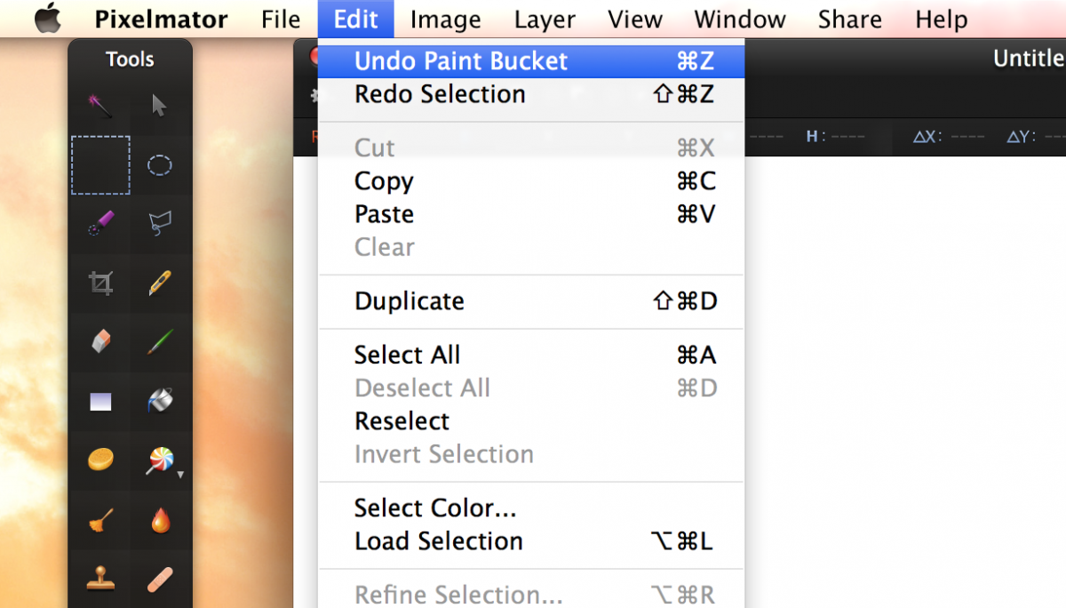Select the flame Burn tool
This screenshot has height=608, width=1066.
tap(160, 520)
